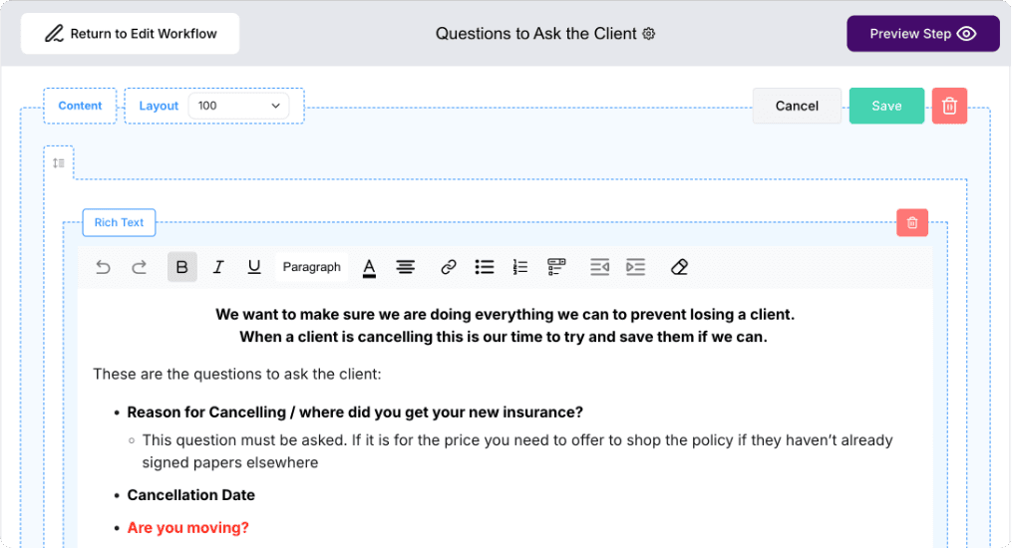Decrease indent with the outdent icon
Viewport: 1012px width, 548px height.
click(599, 267)
